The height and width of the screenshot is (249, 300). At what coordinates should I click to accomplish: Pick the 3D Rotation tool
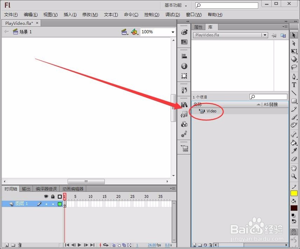tap(294, 59)
